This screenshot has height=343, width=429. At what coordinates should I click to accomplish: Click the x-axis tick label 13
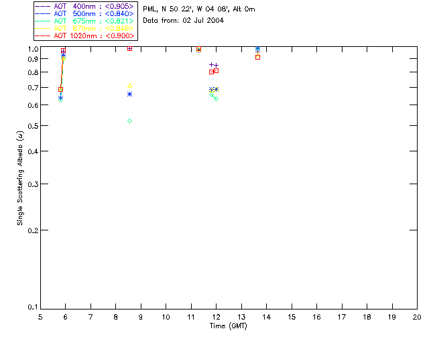point(241,317)
